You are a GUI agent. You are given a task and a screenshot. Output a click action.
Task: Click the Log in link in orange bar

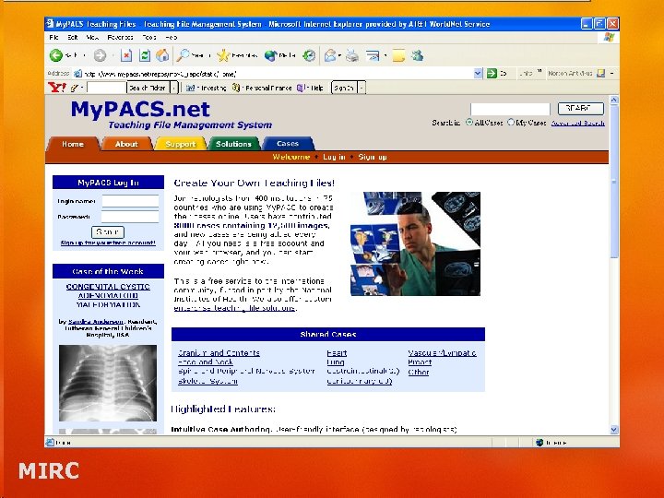(334, 157)
